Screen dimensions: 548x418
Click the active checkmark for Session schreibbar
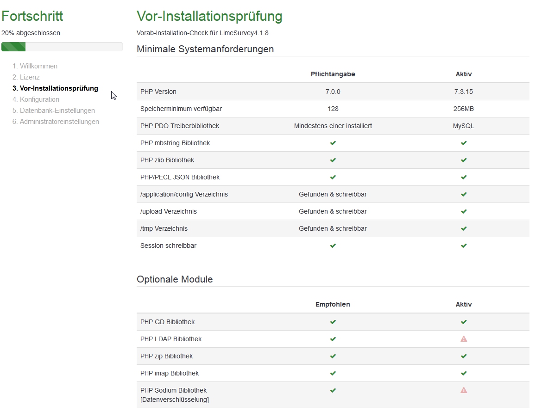coord(464,246)
